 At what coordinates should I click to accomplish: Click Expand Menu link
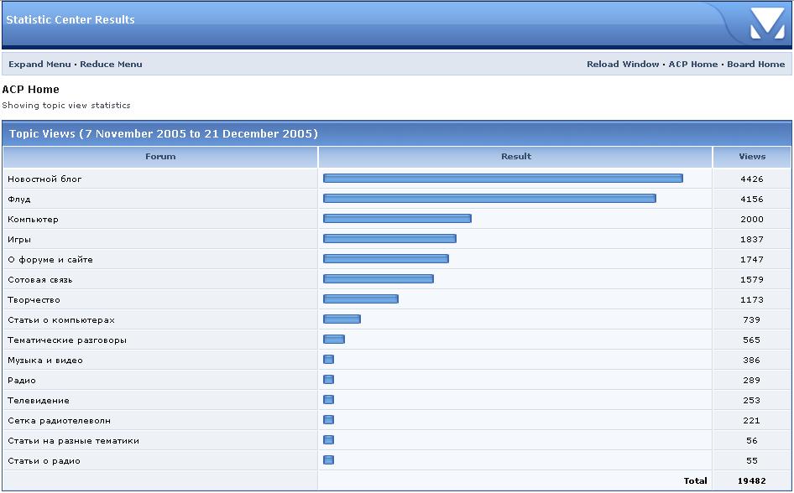(39, 65)
